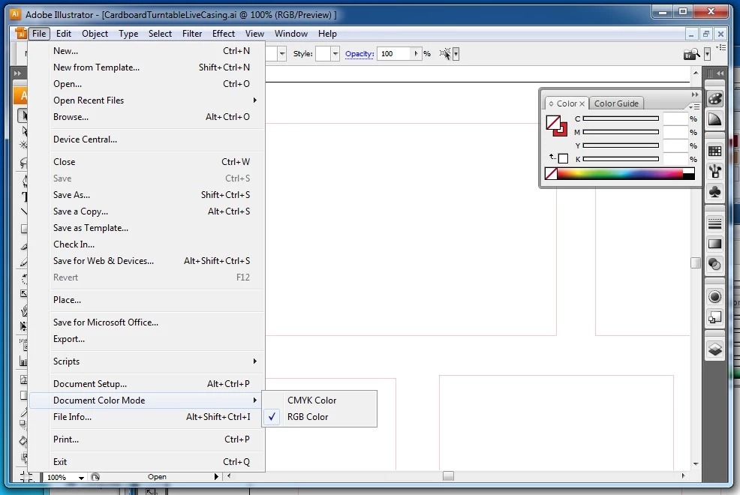The height and width of the screenshot is (495, 740).
Task: Click the Illustrator Ai icon in menu bar
Action: coord(21,34)
